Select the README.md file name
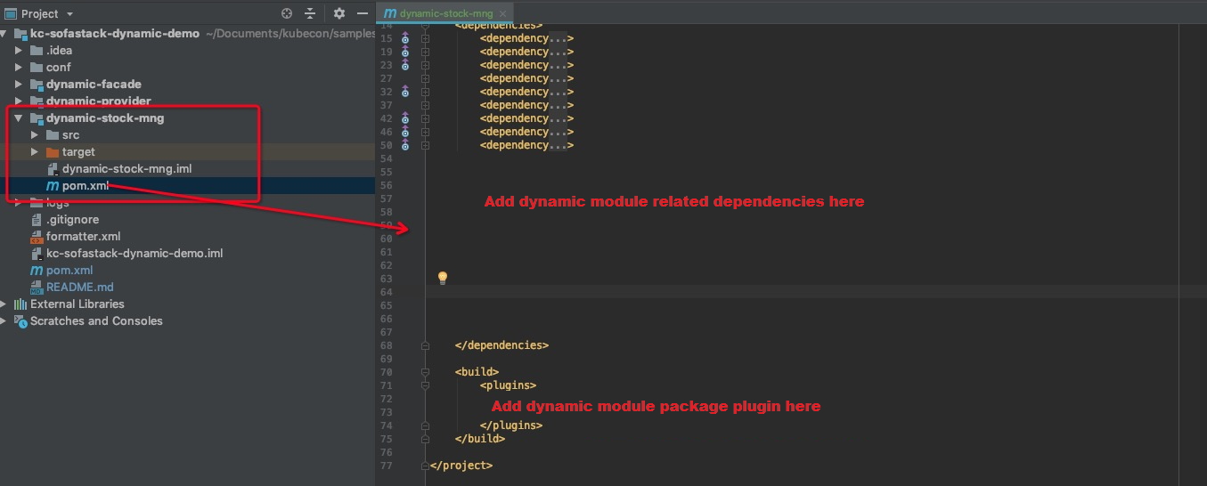The height and width of the screenshot is (486, 1207). tap(80, 288)
